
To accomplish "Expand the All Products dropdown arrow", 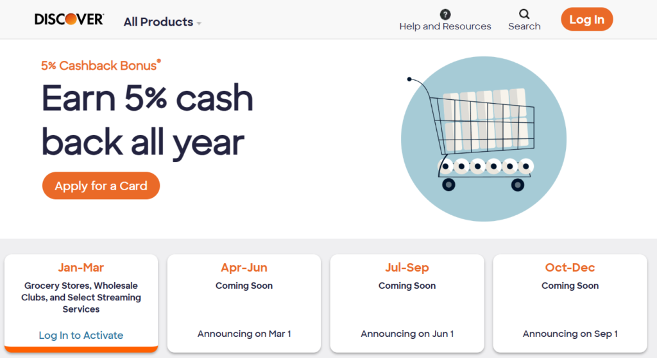I will click(199, 23).
